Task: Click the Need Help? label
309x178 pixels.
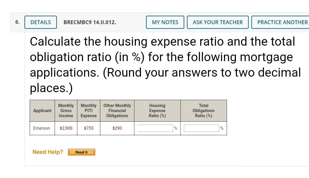Action: (48, 152)
